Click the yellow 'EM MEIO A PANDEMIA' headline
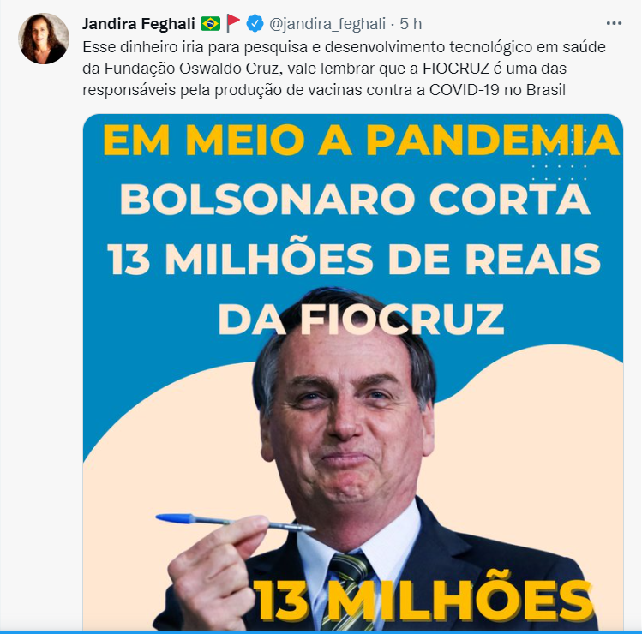 [x=361, y=141]
